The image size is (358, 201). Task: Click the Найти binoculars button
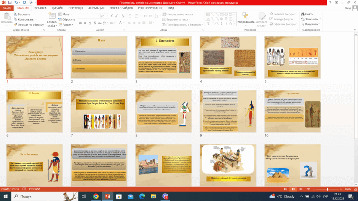307,14
